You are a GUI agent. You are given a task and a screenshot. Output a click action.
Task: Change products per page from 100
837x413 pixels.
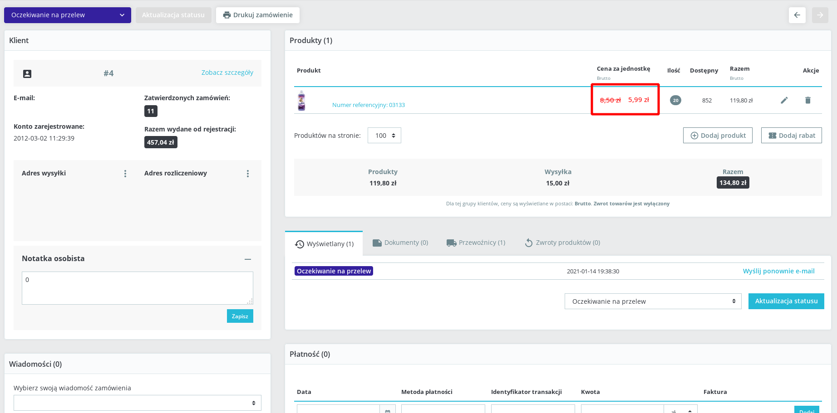coord(384,135)
